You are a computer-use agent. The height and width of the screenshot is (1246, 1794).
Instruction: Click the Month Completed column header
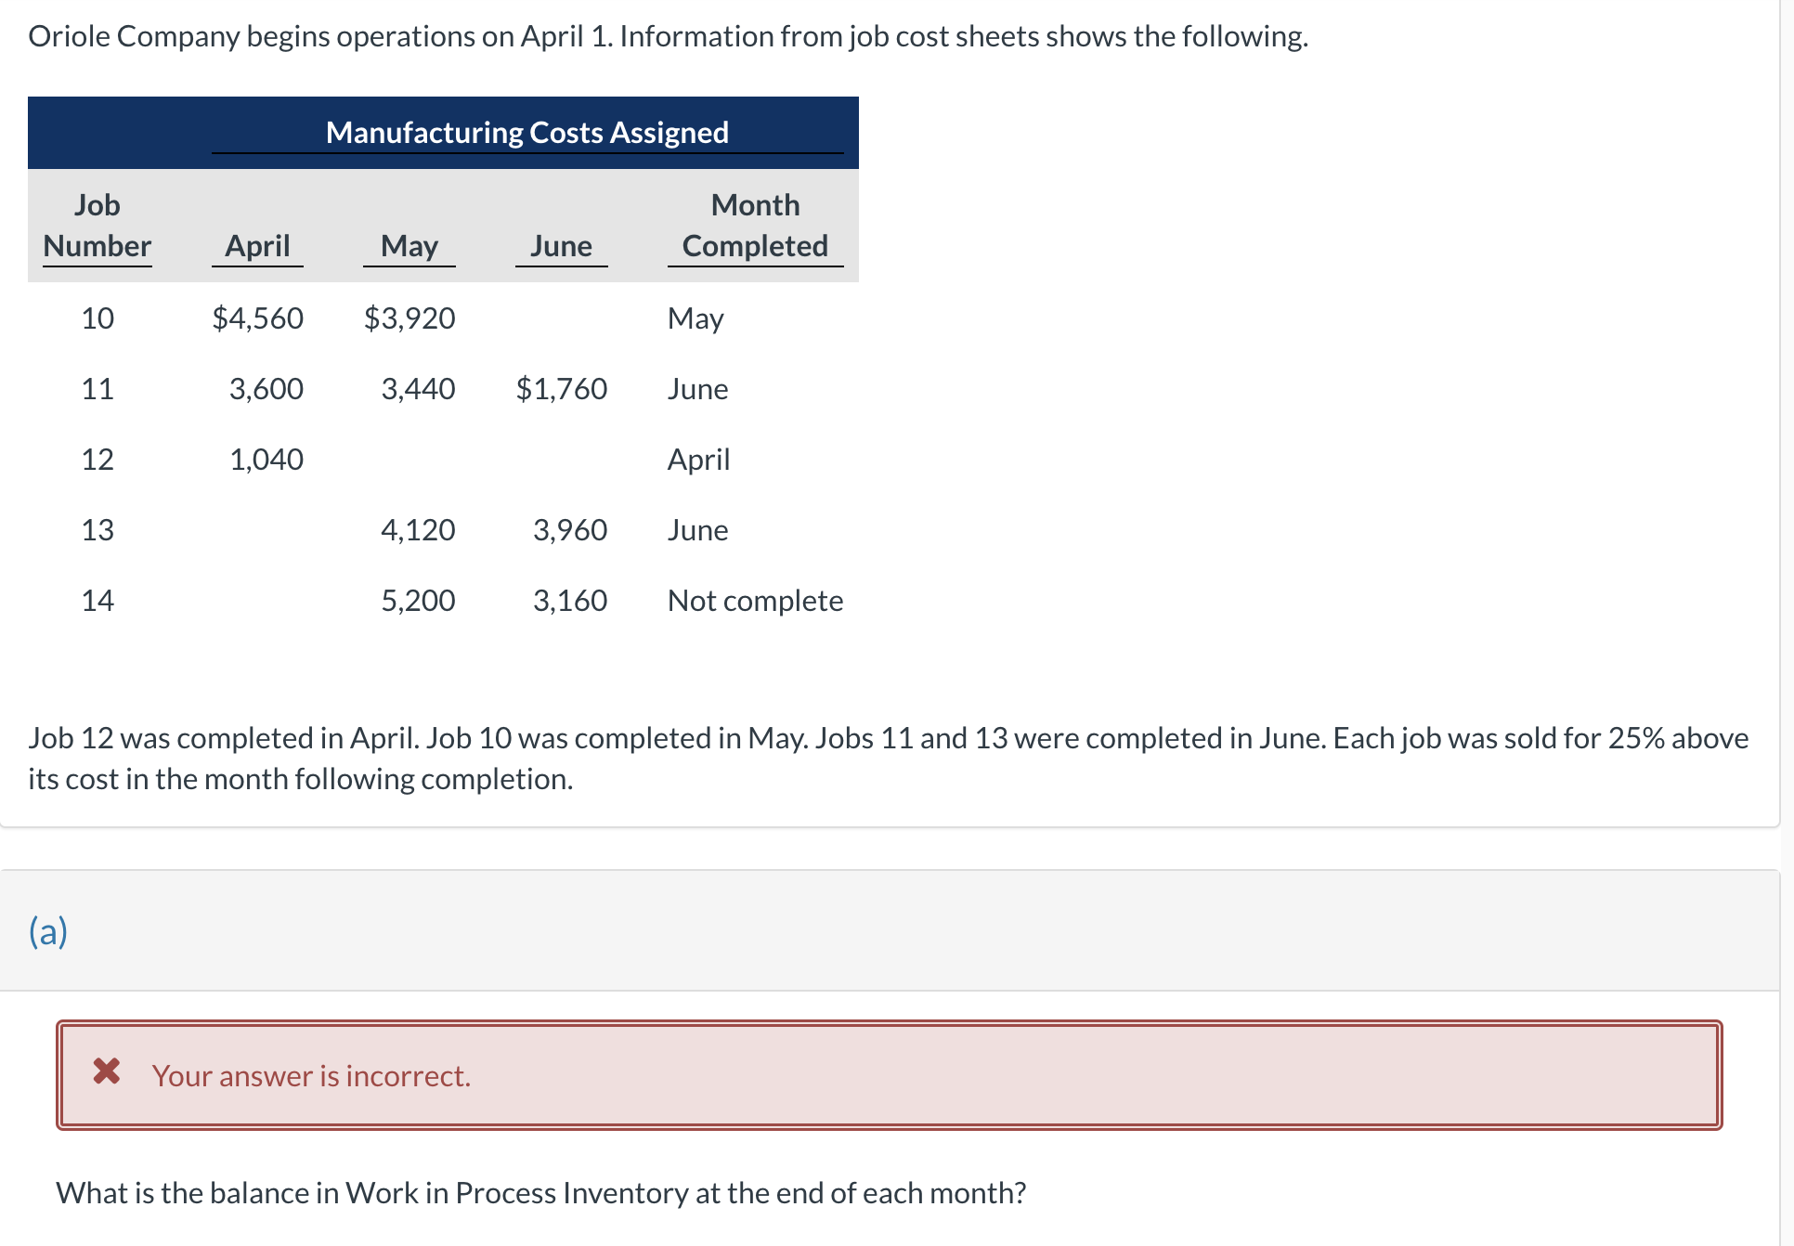pos(754,226)
